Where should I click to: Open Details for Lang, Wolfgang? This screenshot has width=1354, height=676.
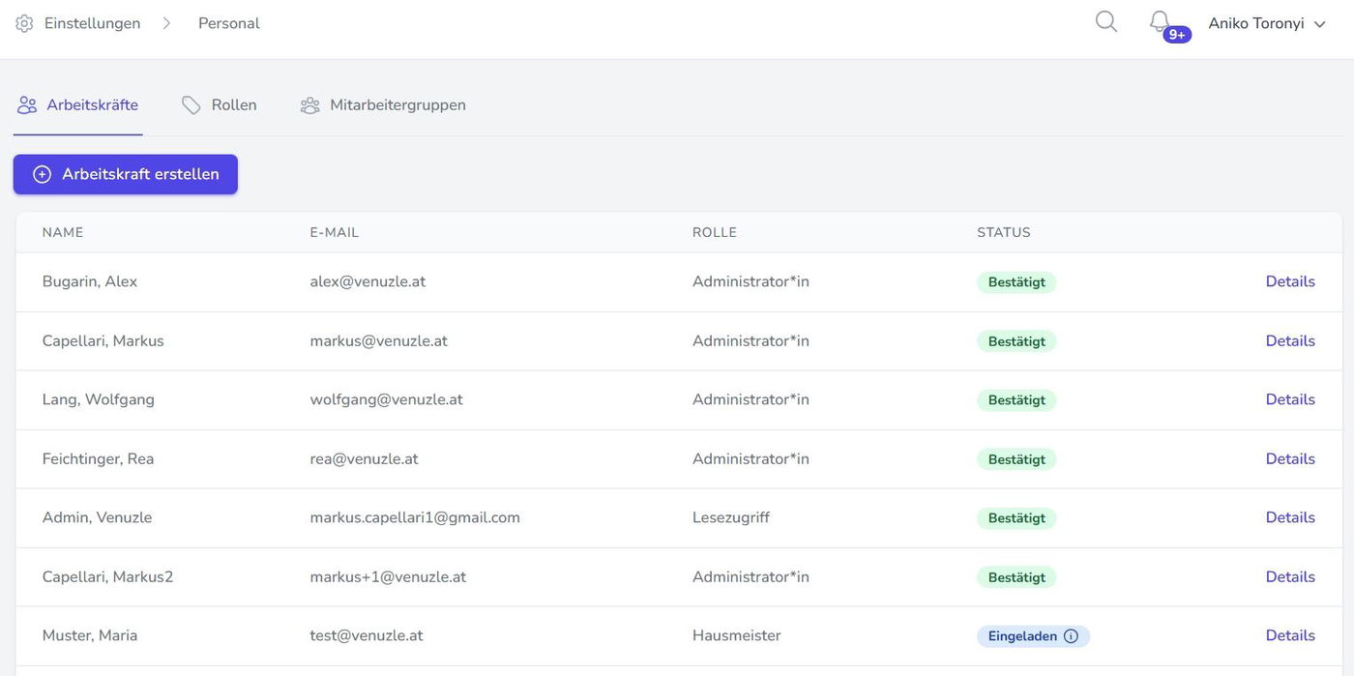click(1290, 399)
